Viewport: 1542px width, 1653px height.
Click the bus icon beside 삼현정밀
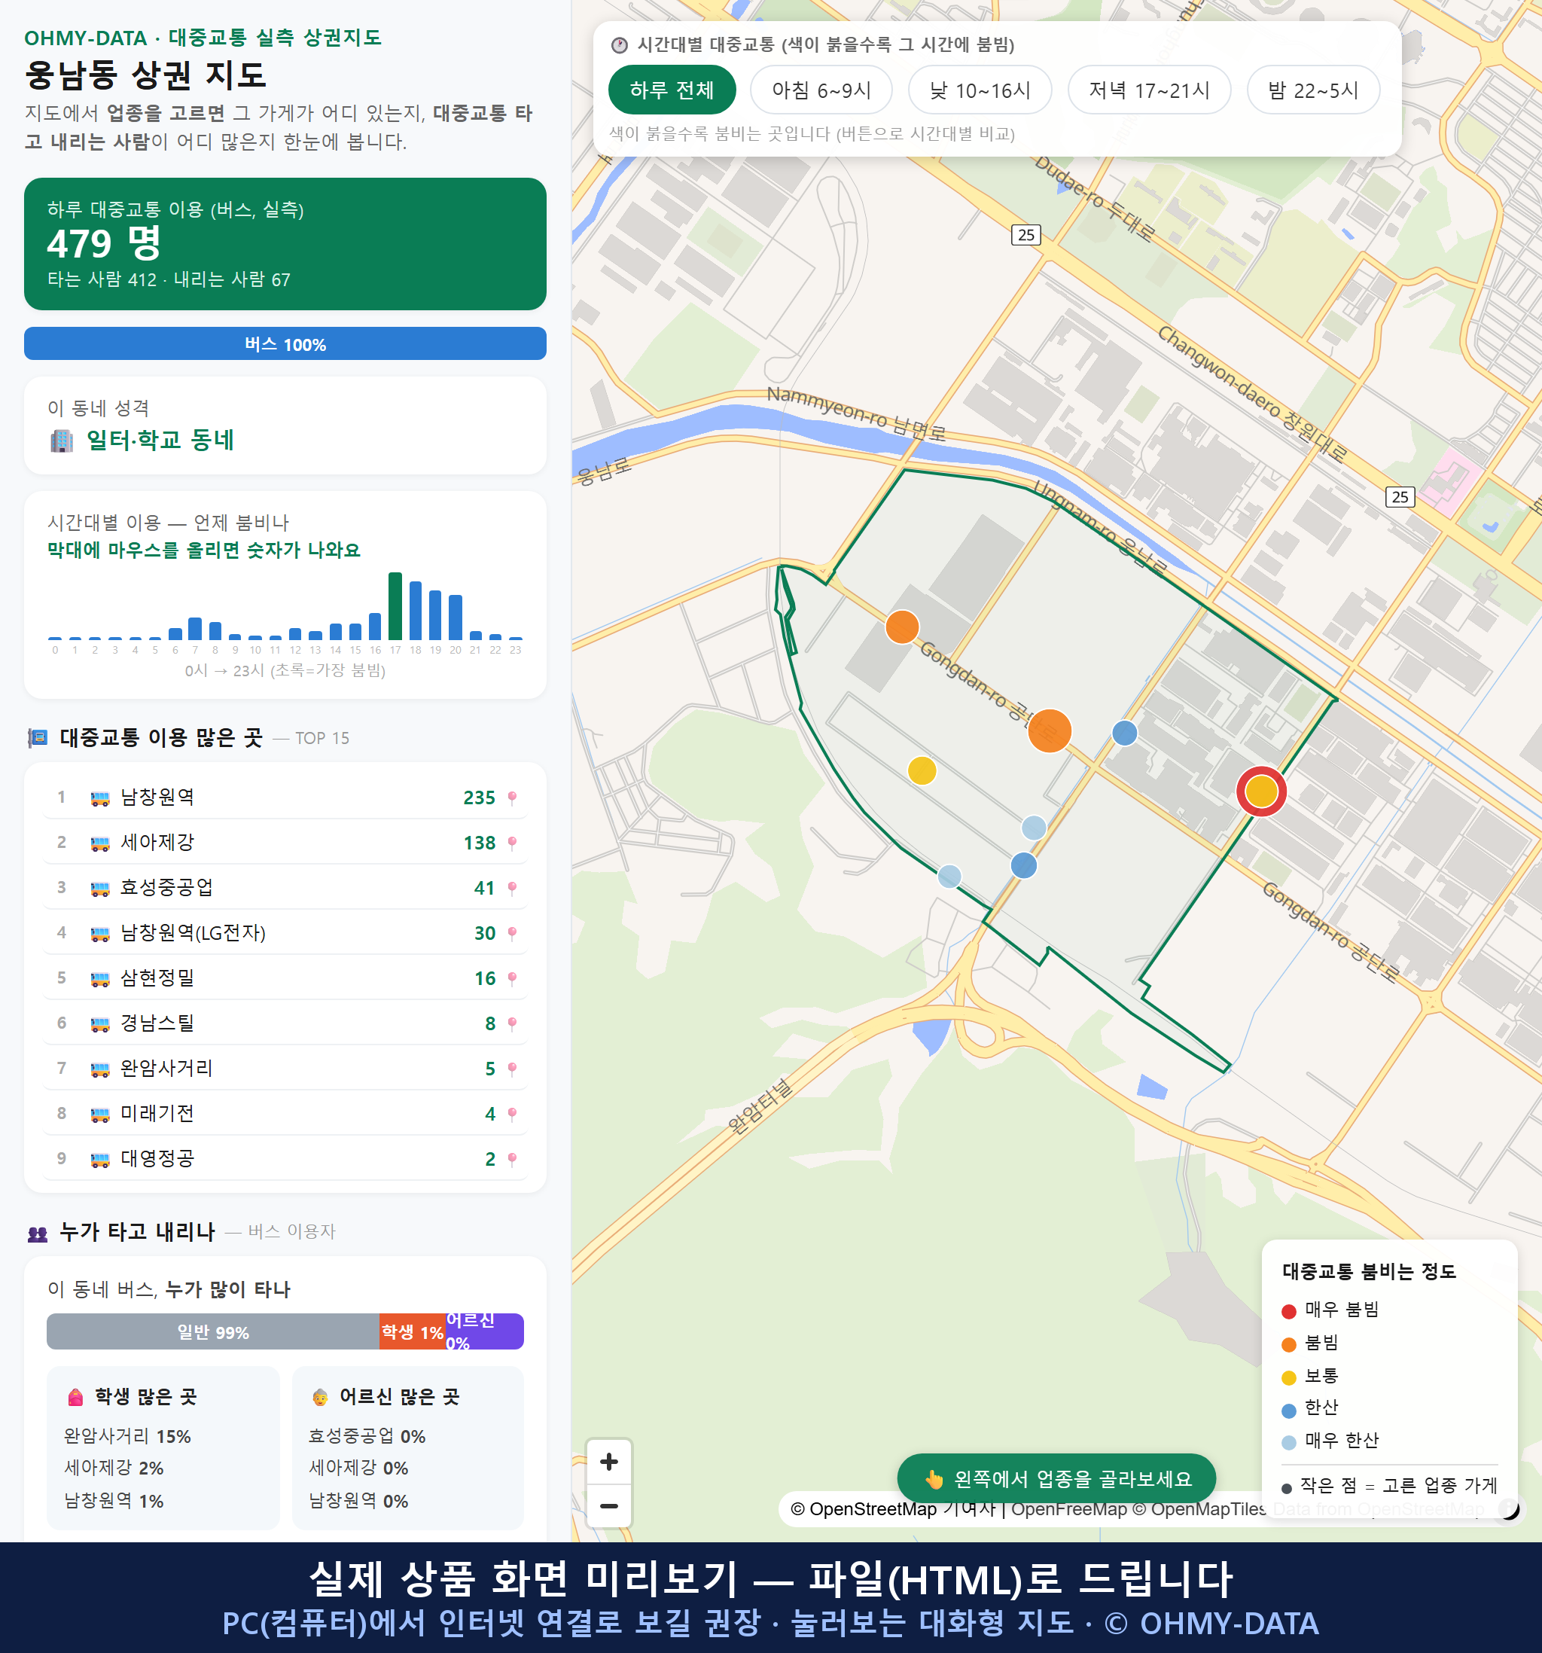99,979
